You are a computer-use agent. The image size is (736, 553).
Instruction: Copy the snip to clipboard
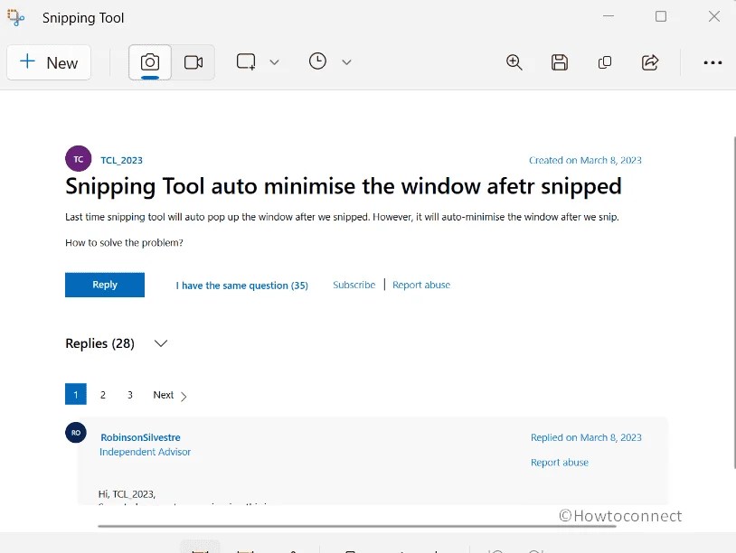click(x=605, y=62)
